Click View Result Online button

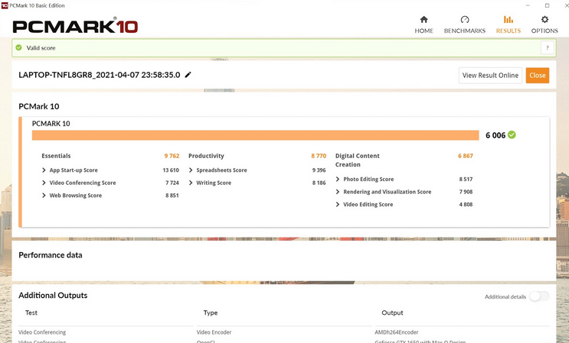coord(490,76)
